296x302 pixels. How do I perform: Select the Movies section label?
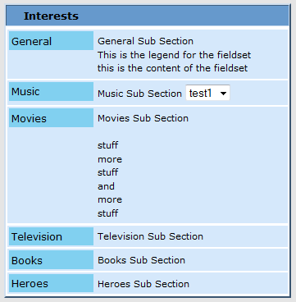point(51,117)
